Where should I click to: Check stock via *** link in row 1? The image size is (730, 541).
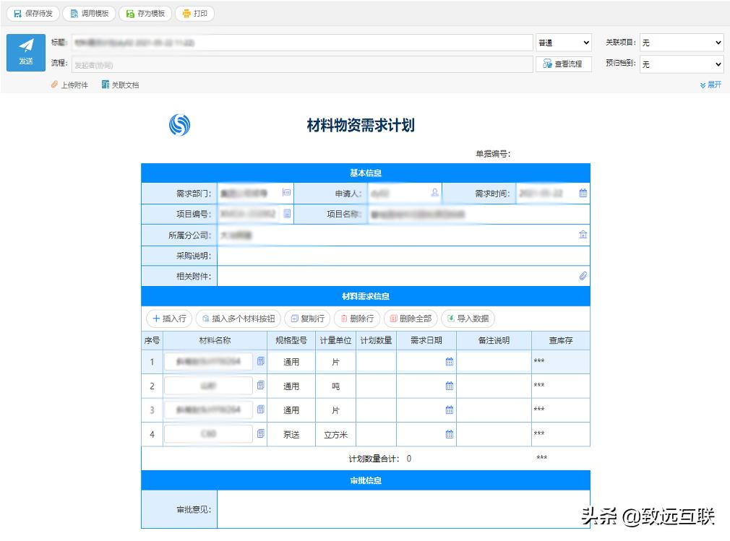[x=540, y=361]
